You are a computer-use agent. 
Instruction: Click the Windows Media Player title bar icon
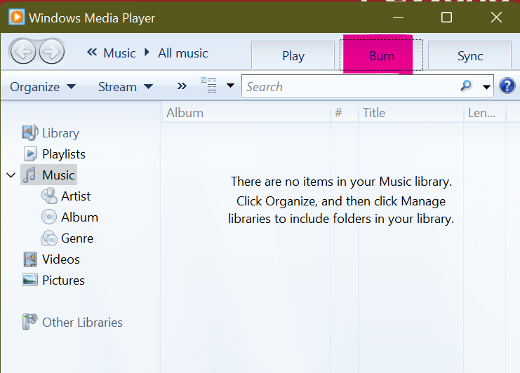[x=17, y=18]
